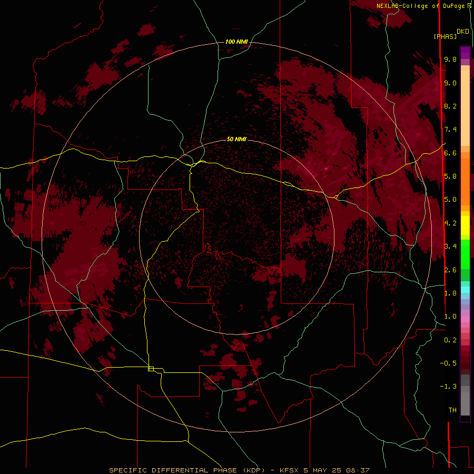Click the 100 NMI range ring label
Screen dimensions: 474x474
pos(236,42)
